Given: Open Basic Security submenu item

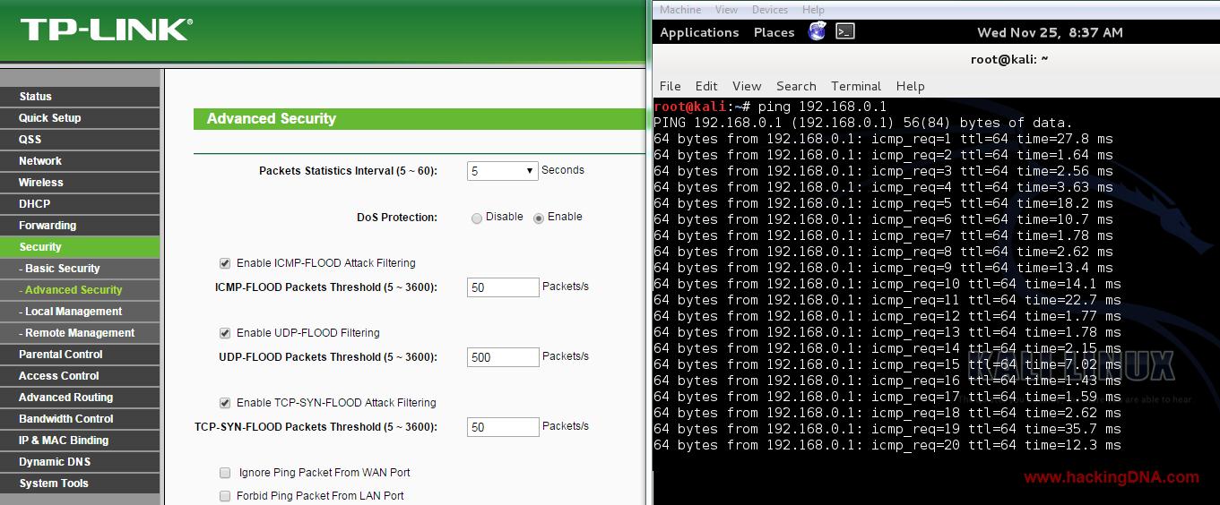Looking at the screenshot, I should coord(80,269).
